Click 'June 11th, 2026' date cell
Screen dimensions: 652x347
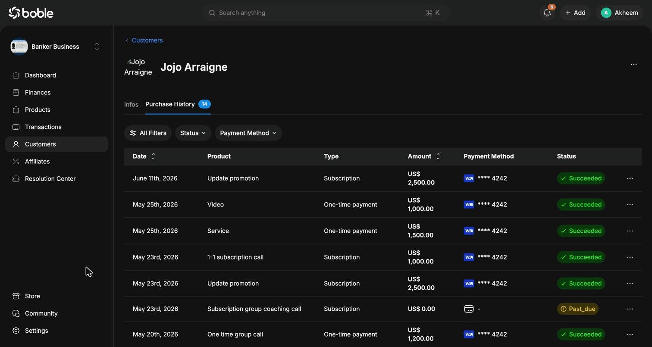click(x=155, y=178)
